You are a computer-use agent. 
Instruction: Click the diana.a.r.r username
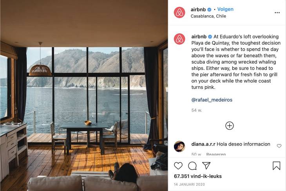[203, 144]
